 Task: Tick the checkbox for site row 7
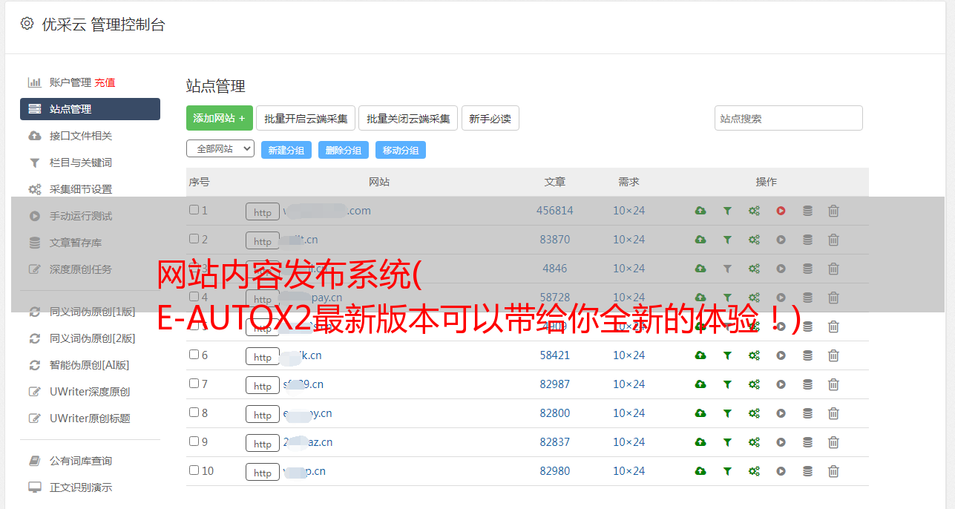click(194, 384)
